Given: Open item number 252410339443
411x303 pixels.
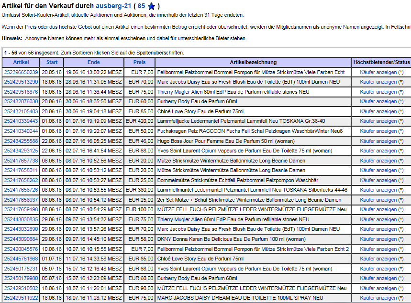Looking at the screenshot, I should [21, 121].
